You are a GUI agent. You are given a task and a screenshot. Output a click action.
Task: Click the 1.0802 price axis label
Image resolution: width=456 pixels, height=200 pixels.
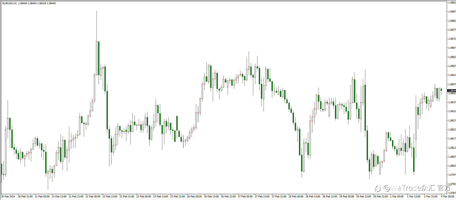pyautogui.click(x=452, y=166)
